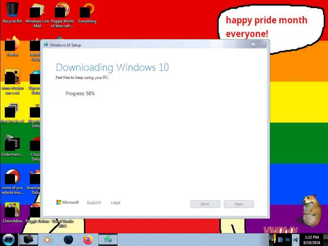This screenshot has height=246, width=328.
Task: Minimize the Windows 10 Setup window
Action: click(x=253, y=45)
